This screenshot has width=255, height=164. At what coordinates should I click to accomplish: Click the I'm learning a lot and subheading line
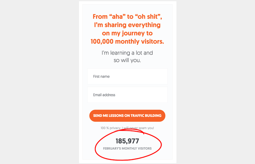[128, 53]
